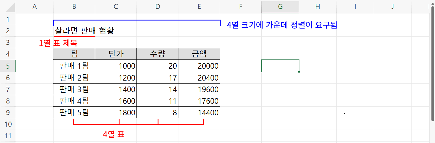Select the '판매 4팀' cell

(x=74, y=101)
